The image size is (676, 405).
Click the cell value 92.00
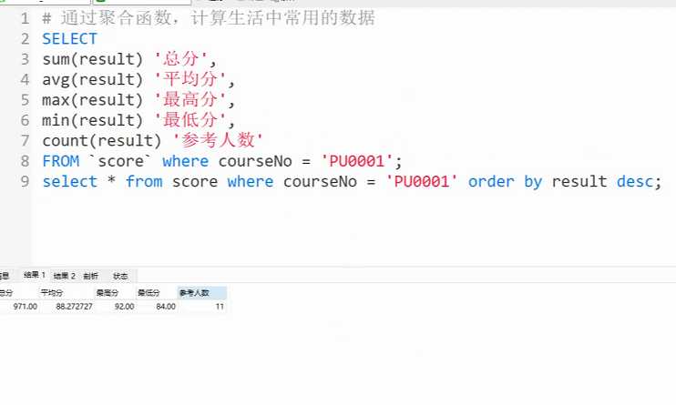click(125, 307)
